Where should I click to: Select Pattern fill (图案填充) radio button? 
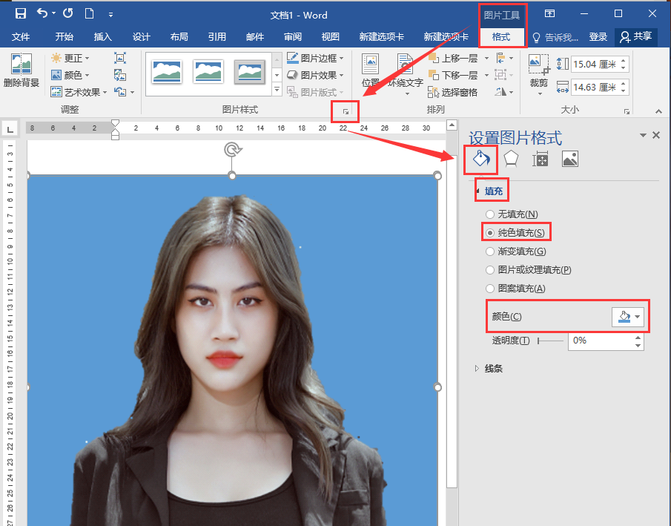490,289
